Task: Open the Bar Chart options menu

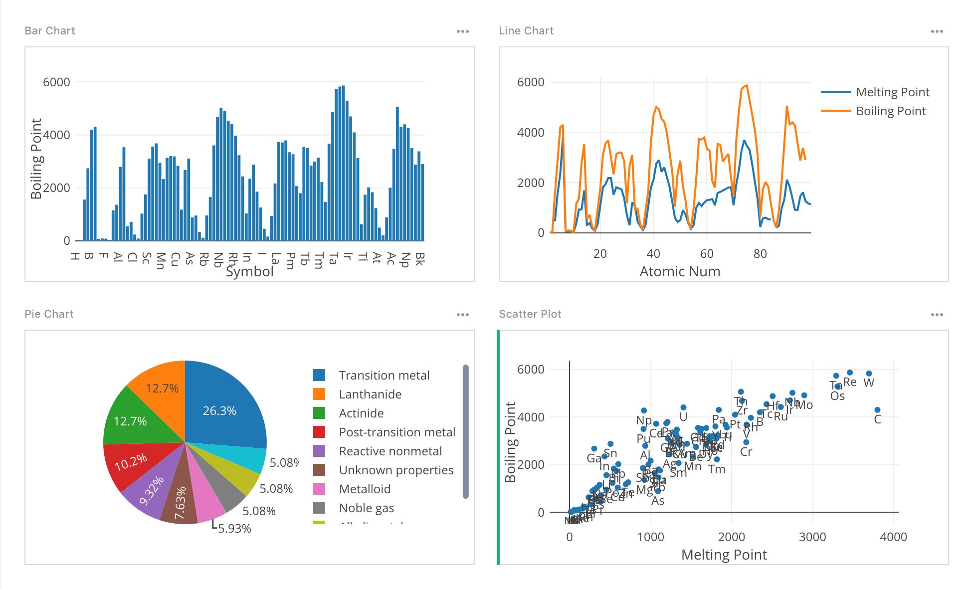Action: 462,31
